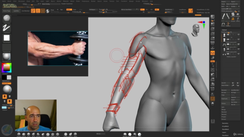Expand the Split section in Subtool

223,107
